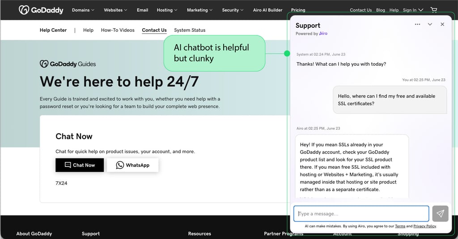
Task: Click the Chat Now section heading
Action: [74, 137]
